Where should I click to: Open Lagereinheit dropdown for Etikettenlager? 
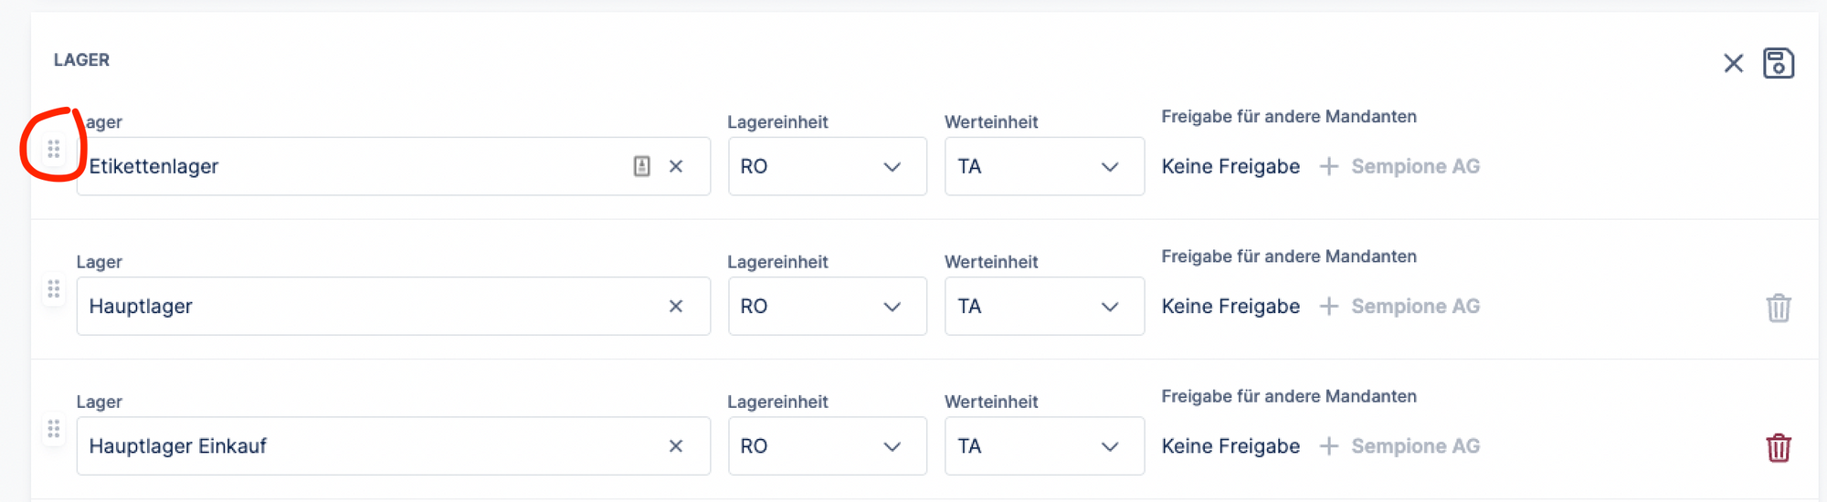[x=827, y=166]
